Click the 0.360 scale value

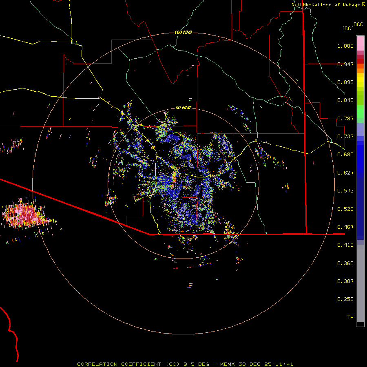click(345, 263)
